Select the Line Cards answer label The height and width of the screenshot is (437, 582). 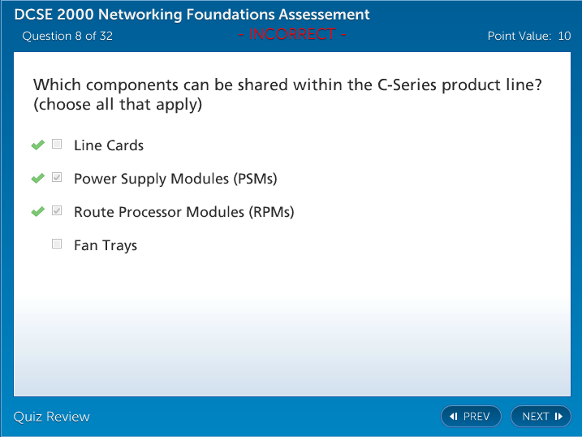pos(109,145)
